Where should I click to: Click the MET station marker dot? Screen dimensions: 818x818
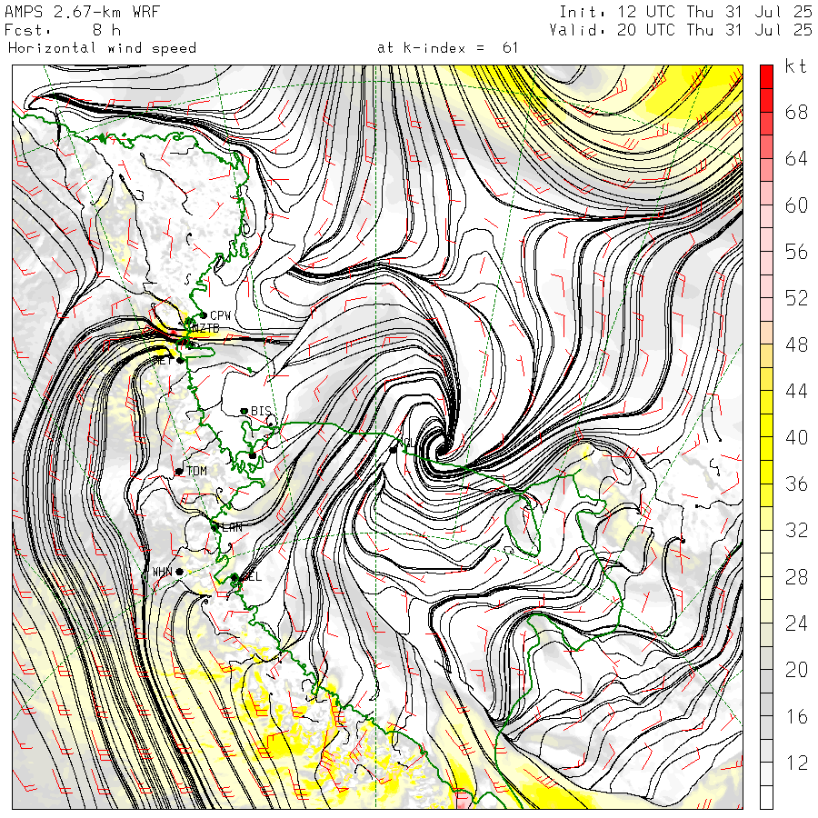(181, 360)
